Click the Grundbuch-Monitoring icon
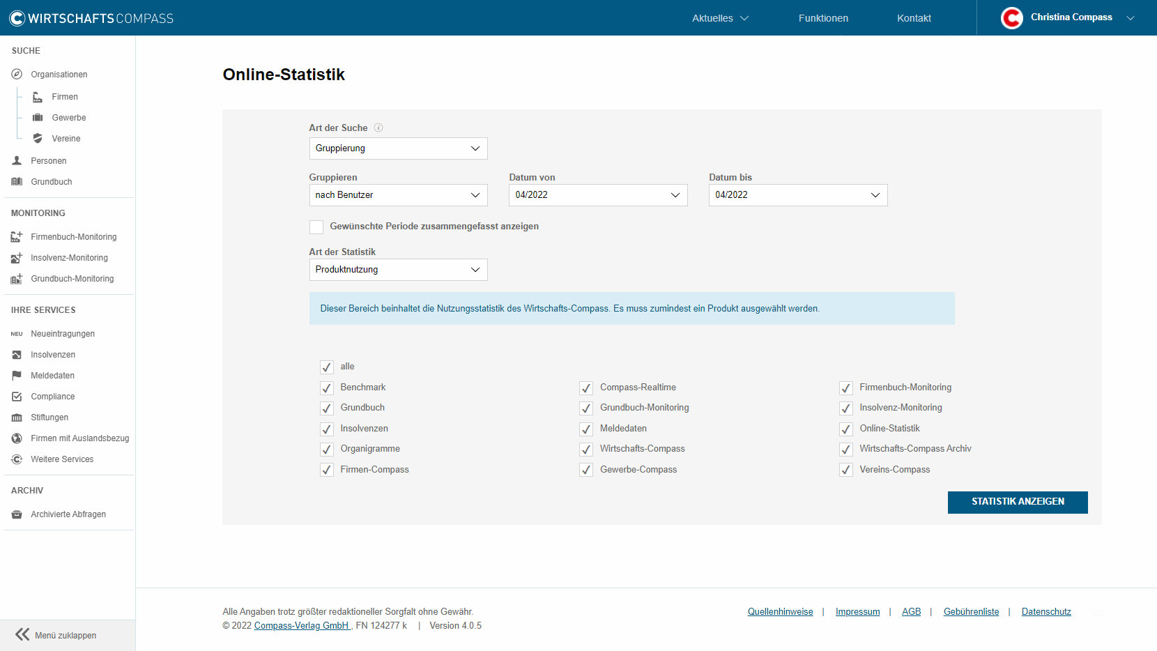 coord(17,278)
